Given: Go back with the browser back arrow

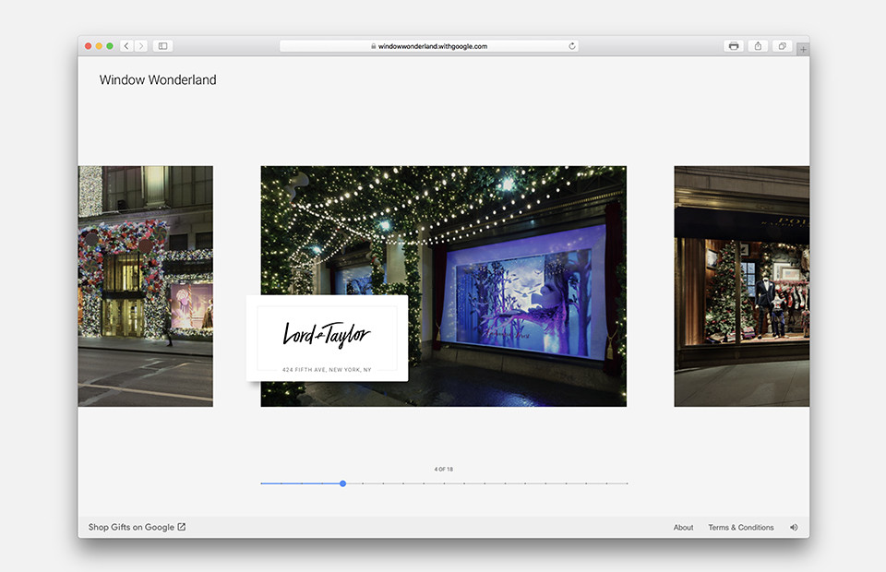Looking at the screenshot, I should coord(126,46).
